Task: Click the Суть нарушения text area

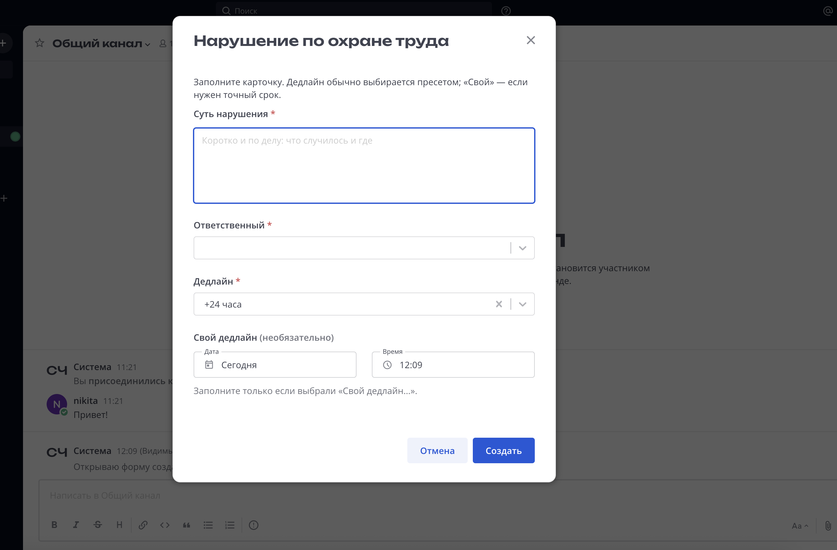Action: [x=364, y=165]
